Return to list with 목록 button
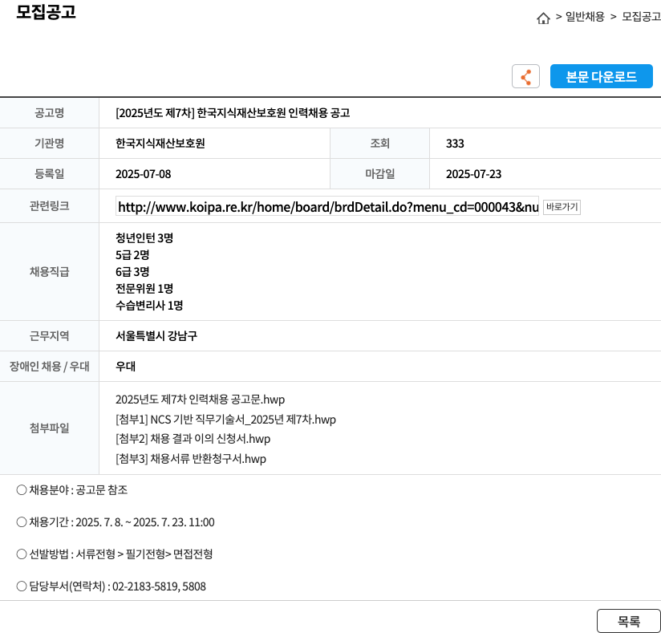The width and height of the screenshot is (661, 633). point(629,621)
